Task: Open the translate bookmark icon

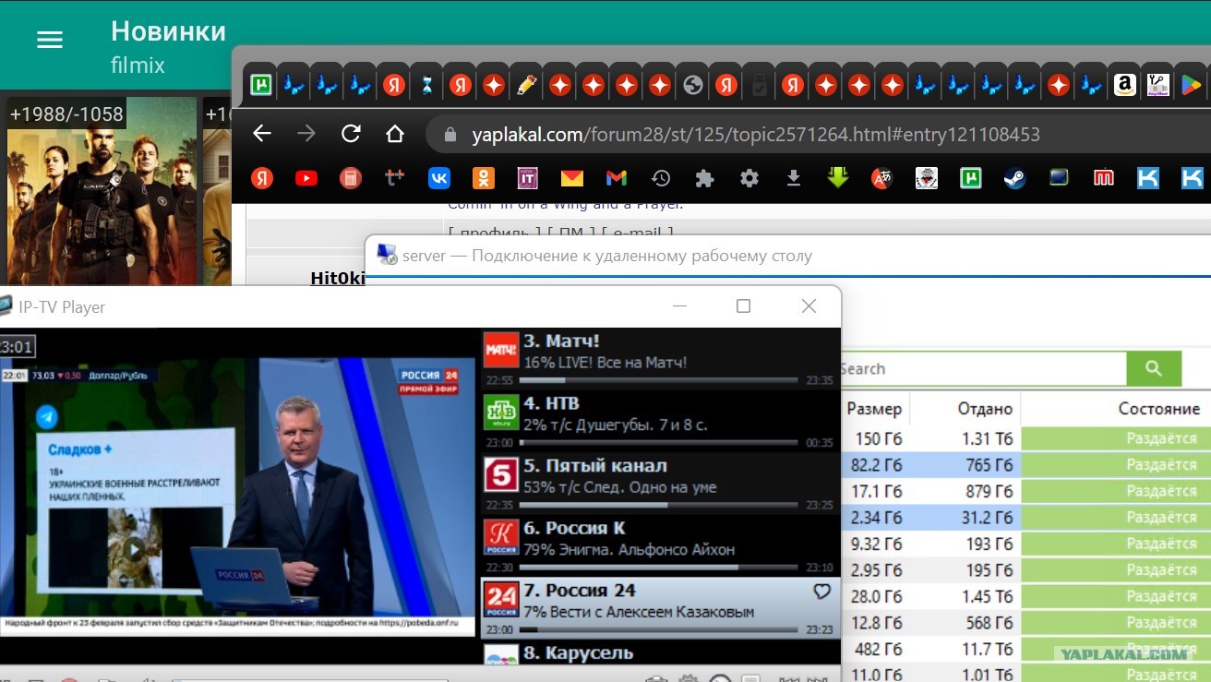Action: (882, 178)
